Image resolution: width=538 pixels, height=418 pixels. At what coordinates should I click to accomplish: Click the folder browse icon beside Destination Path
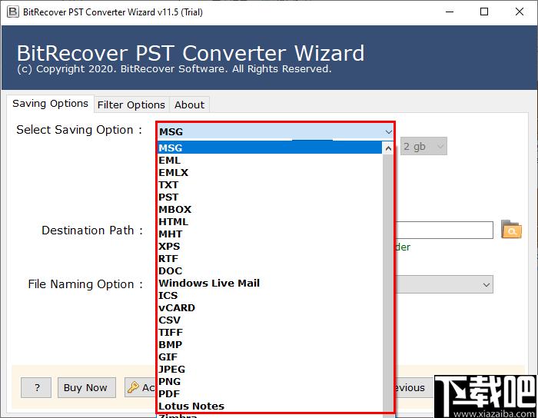pyautogui.click(x=511, y=230)
